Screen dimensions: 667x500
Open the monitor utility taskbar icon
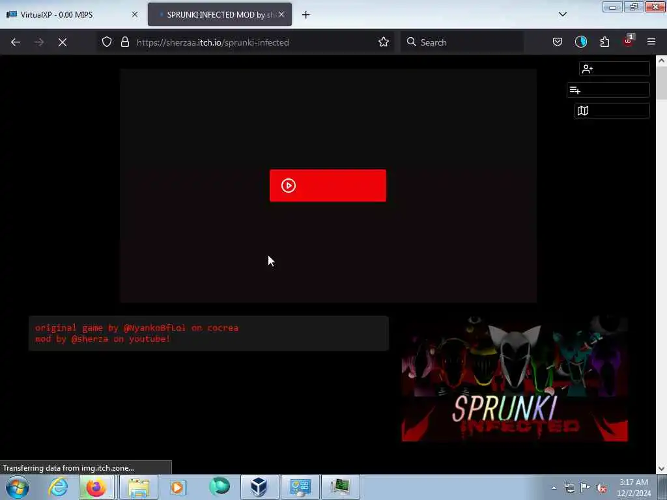[x=340, y=487]
